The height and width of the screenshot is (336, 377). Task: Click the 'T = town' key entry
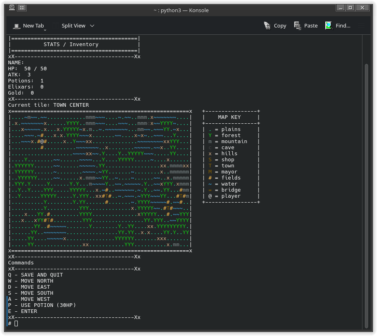coord(221,166)
